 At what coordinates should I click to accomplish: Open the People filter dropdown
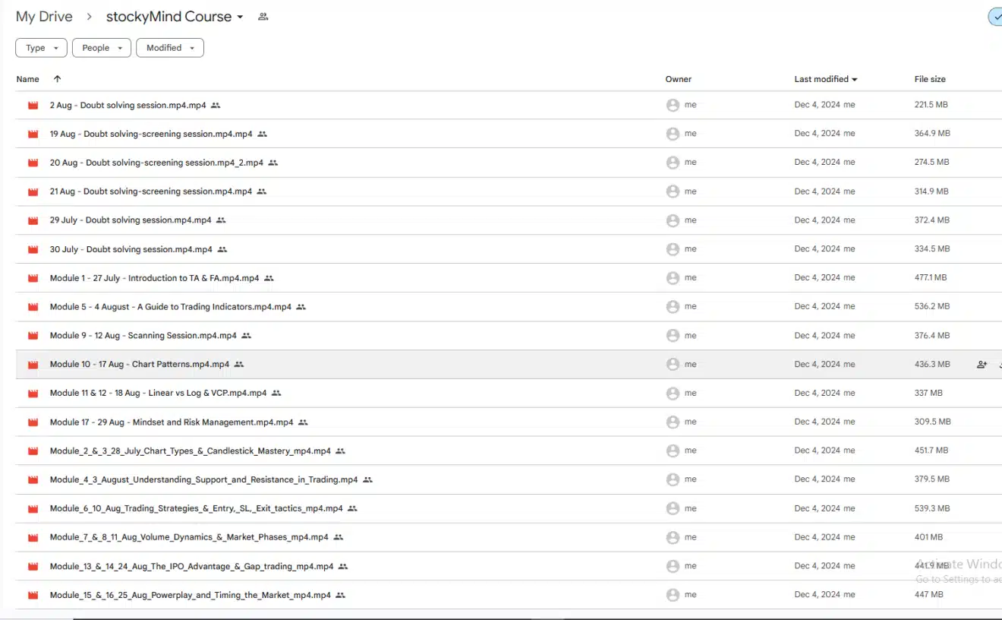tap(102, 48)
